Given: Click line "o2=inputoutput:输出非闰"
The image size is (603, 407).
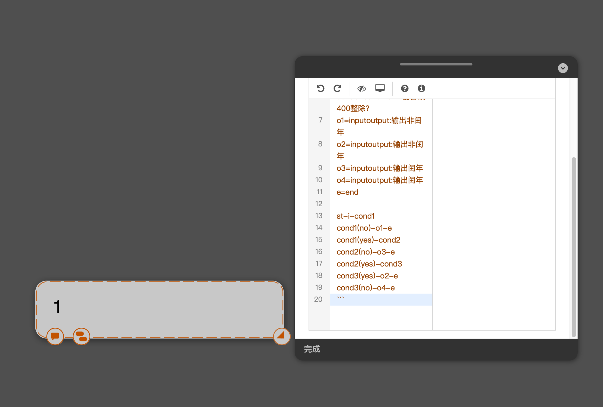Looking at the screenshot, I should point(380,144).
